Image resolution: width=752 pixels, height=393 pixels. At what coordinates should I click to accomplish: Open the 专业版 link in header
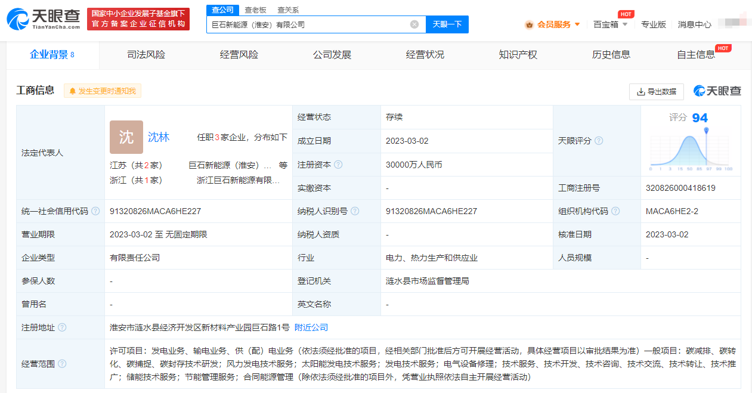point(654,24)
